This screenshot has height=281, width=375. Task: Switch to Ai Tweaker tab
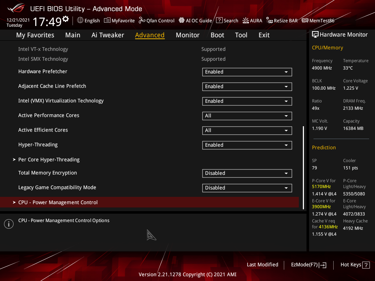click(x=108, y=35)
